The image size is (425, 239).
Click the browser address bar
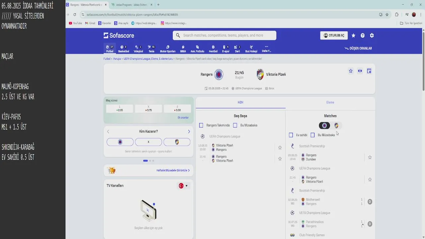tap(229, 15)
